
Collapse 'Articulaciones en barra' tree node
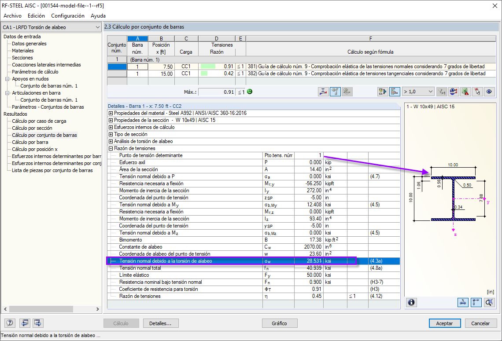[x=7, y=93]
